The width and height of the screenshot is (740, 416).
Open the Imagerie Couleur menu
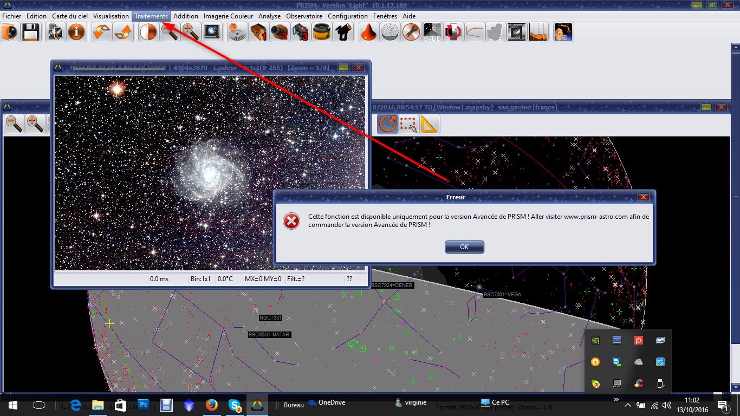point(228,16)
